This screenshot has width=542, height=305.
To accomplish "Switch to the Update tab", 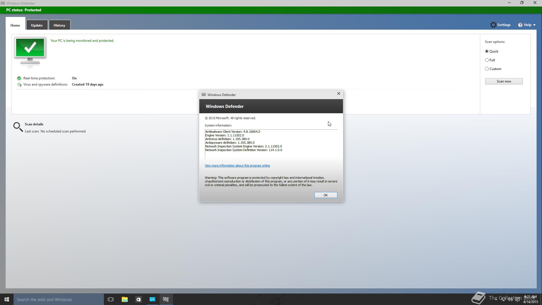I will [x=37, y=25].
